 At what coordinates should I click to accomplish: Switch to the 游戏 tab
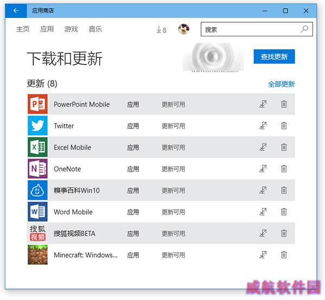(71, 29)
